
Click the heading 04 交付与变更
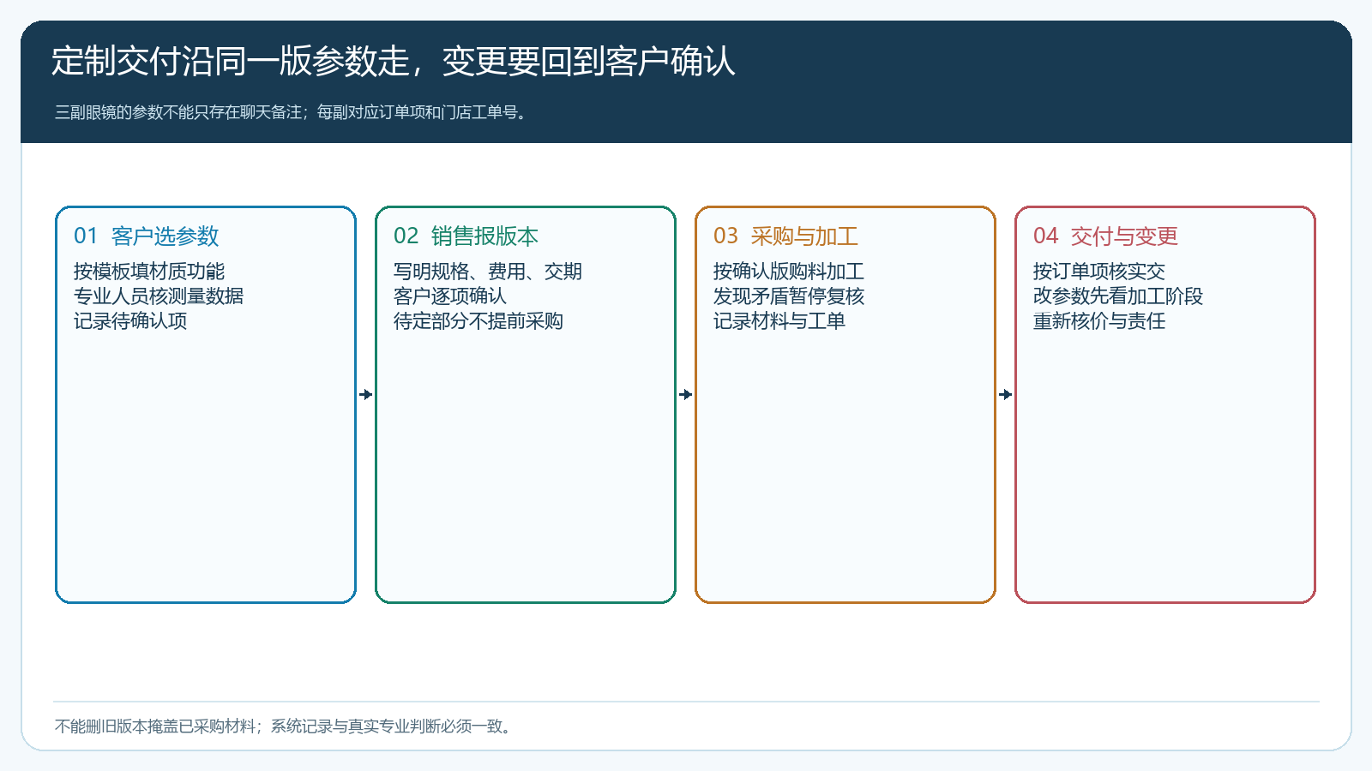point(1106,236)
